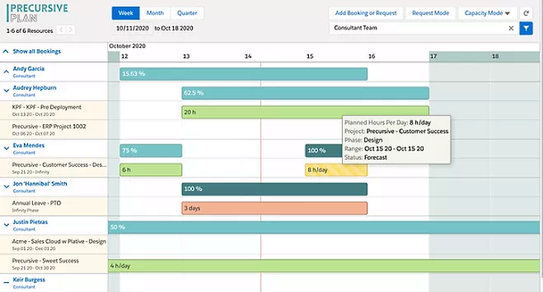Image resolution: width=543 pixels, height=292 pixels.
Task: Select Annual Leave - PTO row
Action: [54, 207]
